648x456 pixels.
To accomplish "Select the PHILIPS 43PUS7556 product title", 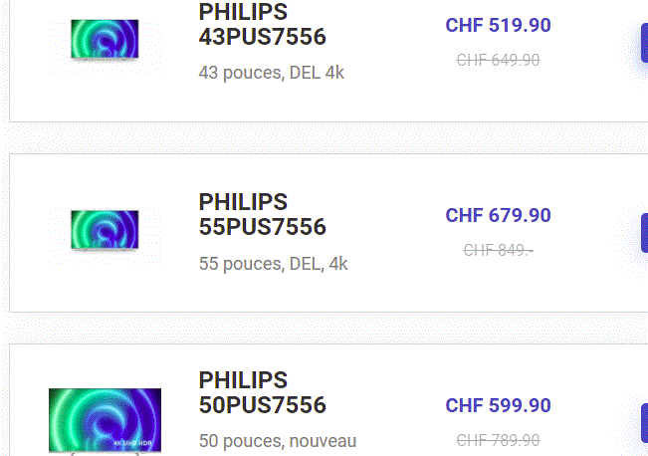I will [263, 24].
